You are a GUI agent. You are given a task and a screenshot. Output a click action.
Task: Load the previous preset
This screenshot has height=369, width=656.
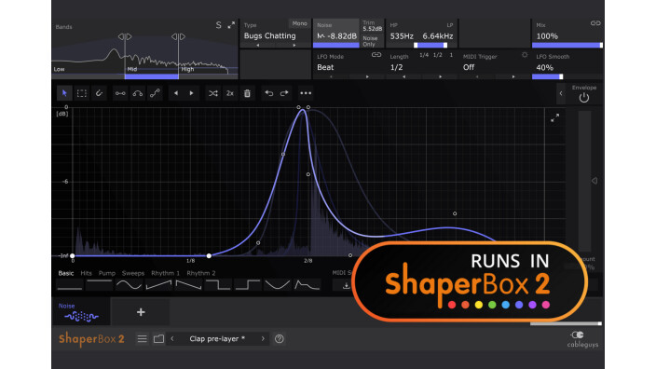pos(172,339)
